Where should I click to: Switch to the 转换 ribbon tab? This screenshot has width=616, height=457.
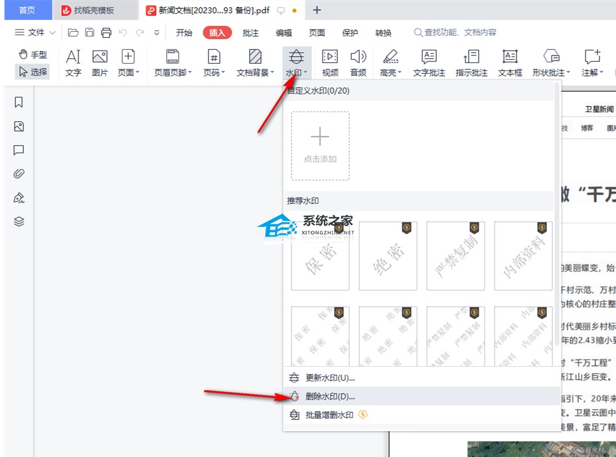point(383,33)
